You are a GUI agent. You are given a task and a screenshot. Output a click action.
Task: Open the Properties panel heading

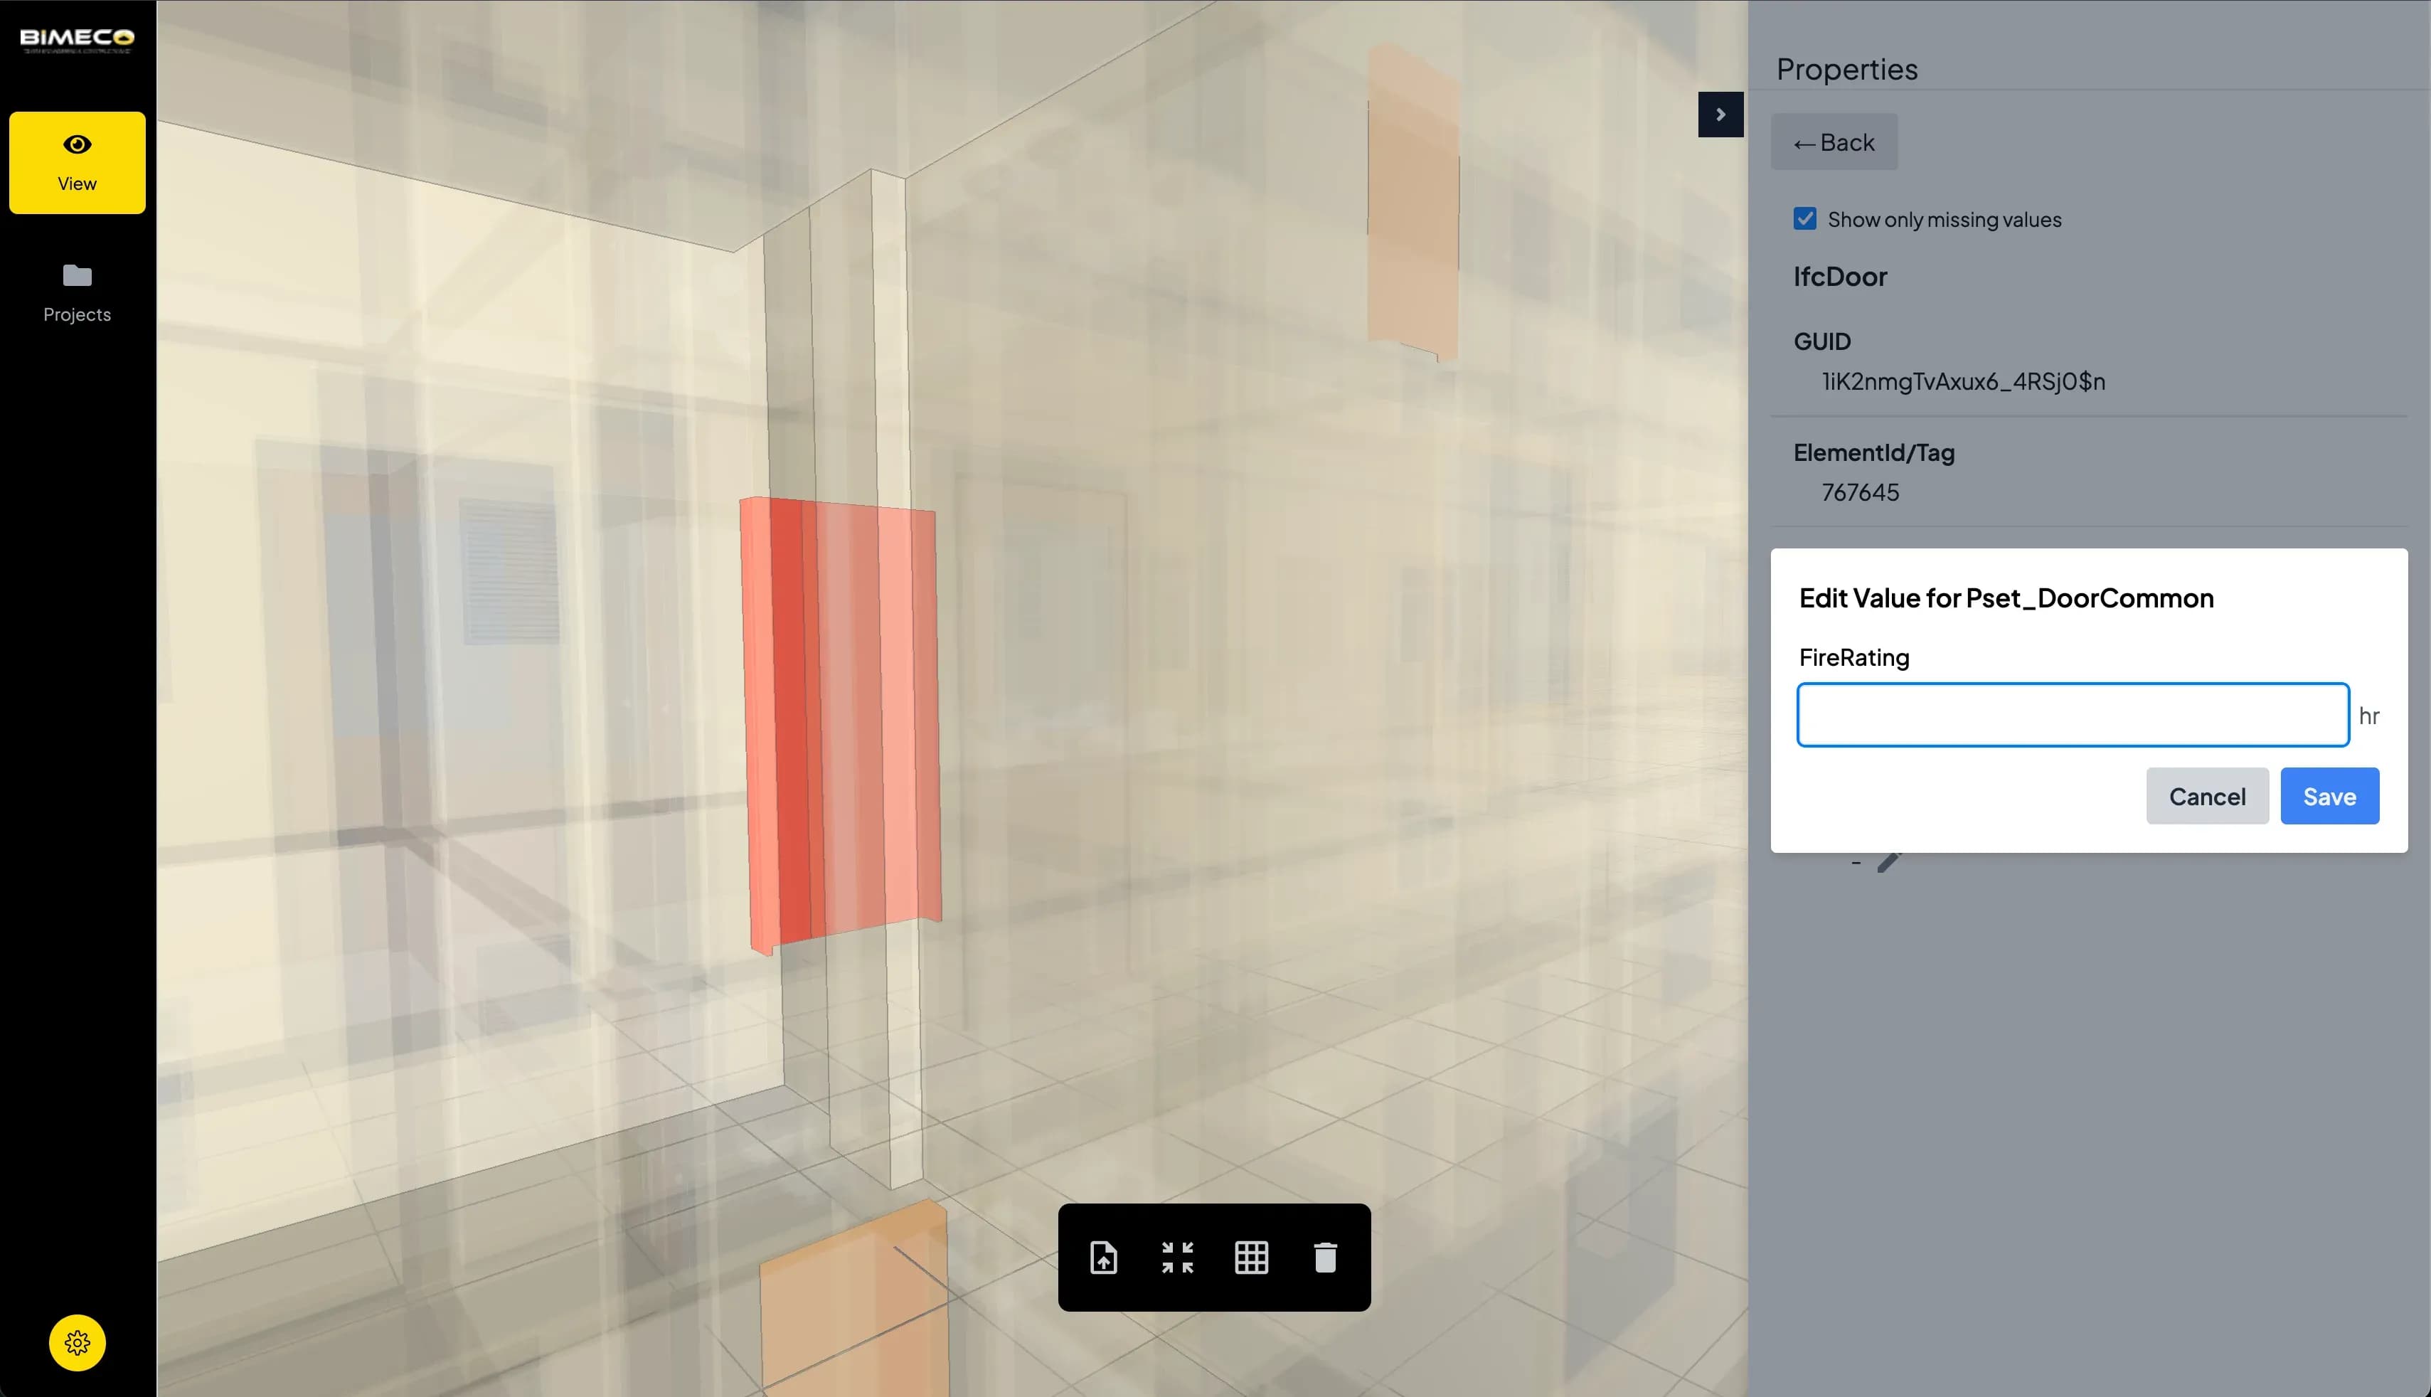pyautogui.click(x=1847, y=68)
